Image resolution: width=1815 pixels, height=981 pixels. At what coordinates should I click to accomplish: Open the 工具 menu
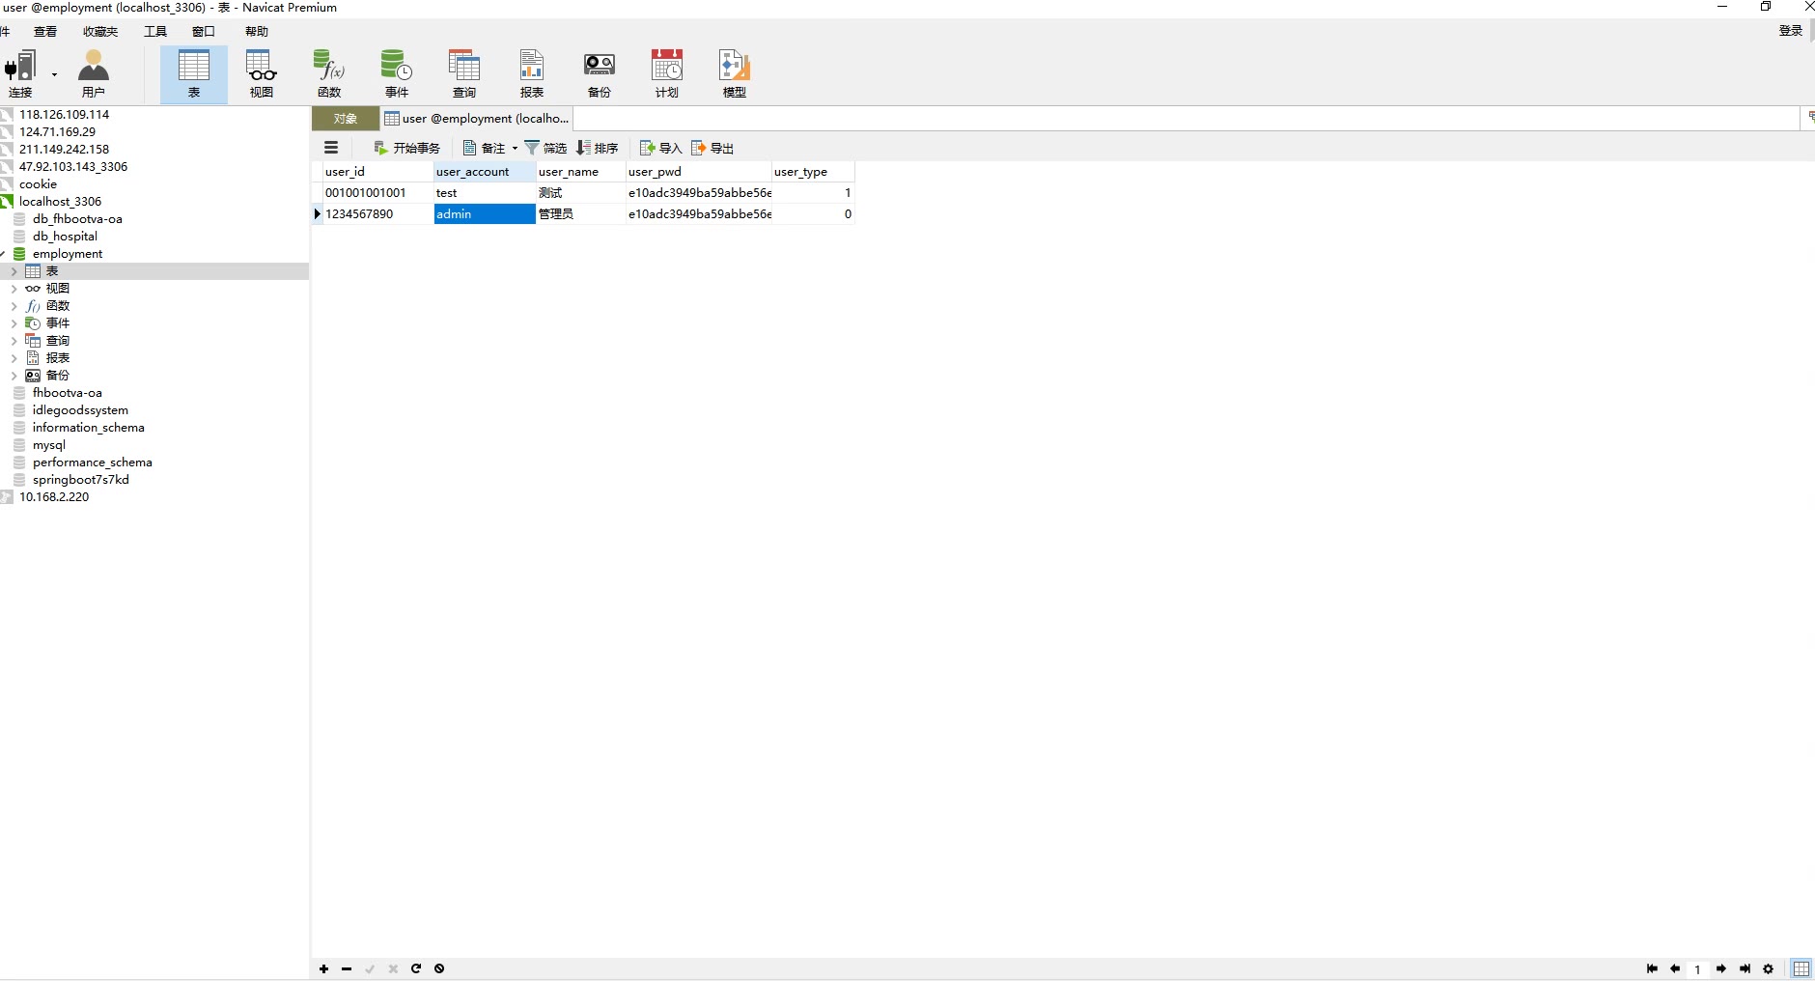pos(155,31)
